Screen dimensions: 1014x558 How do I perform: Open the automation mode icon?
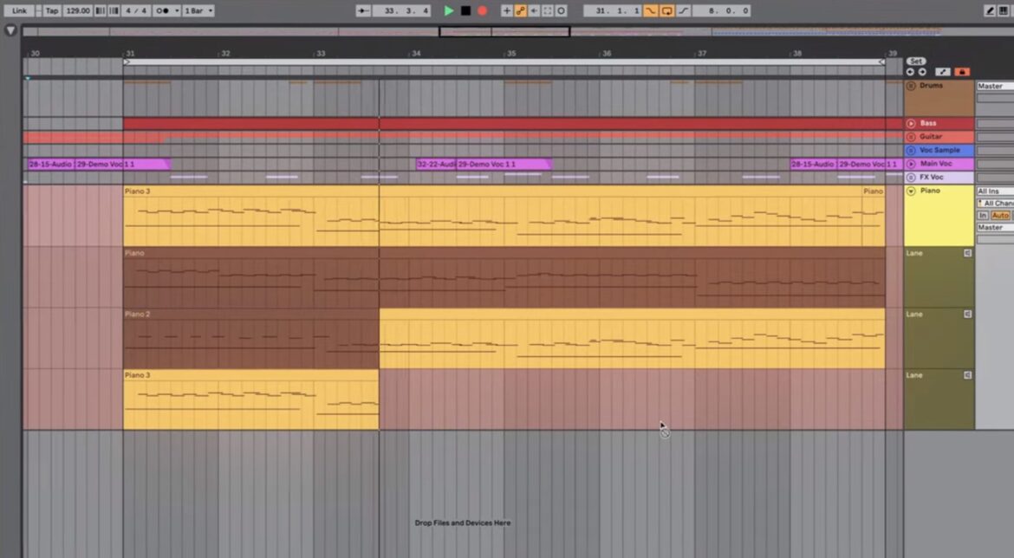coord(942,72)
